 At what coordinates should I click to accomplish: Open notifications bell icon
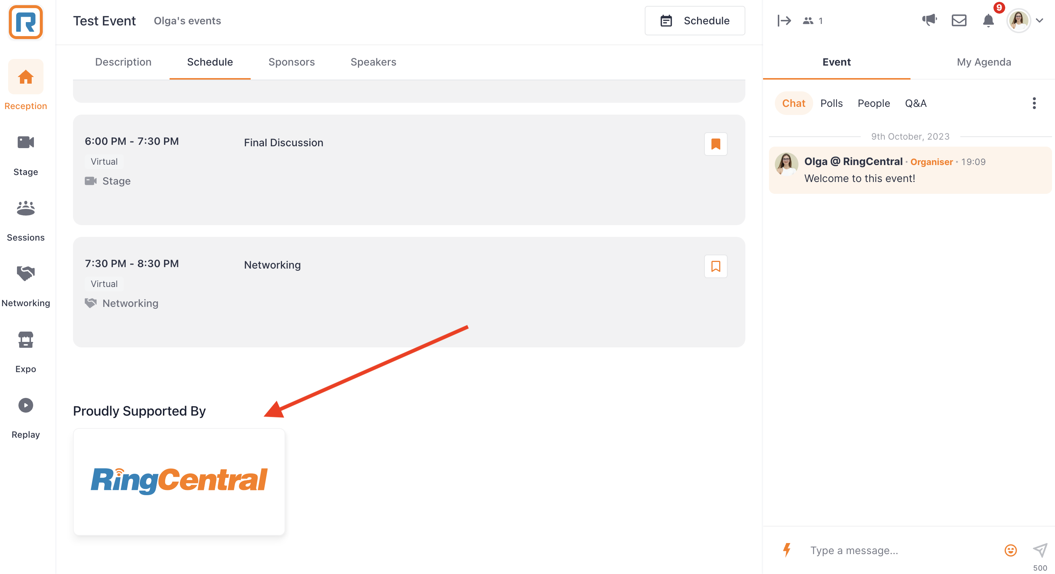988,21
